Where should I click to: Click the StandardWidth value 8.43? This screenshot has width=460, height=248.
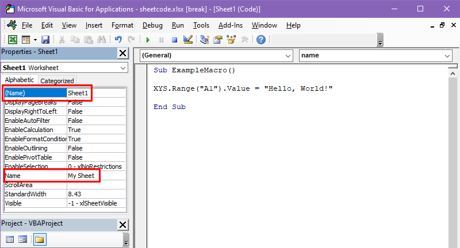(x=96, y=194)
